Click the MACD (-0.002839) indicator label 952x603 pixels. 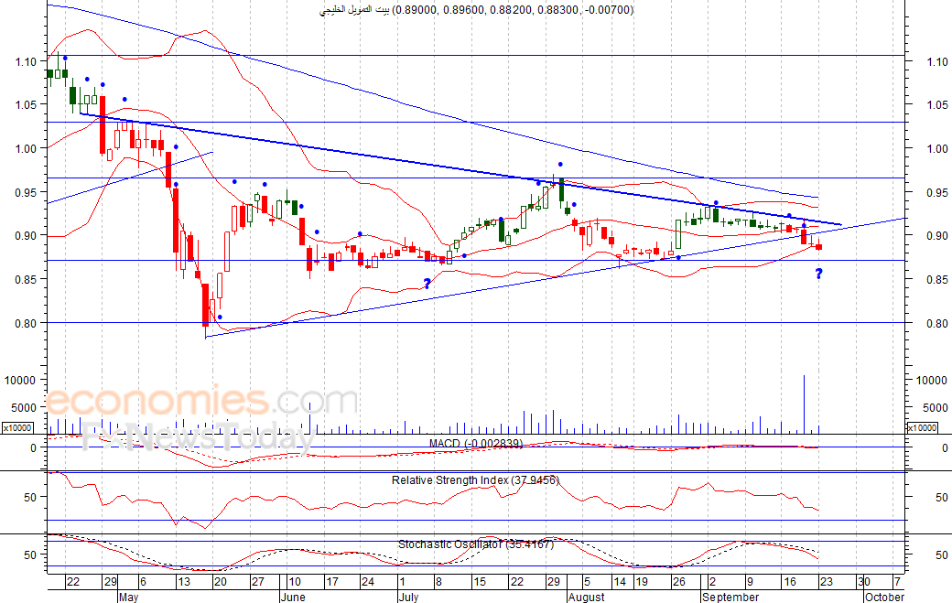pos(476,444)
